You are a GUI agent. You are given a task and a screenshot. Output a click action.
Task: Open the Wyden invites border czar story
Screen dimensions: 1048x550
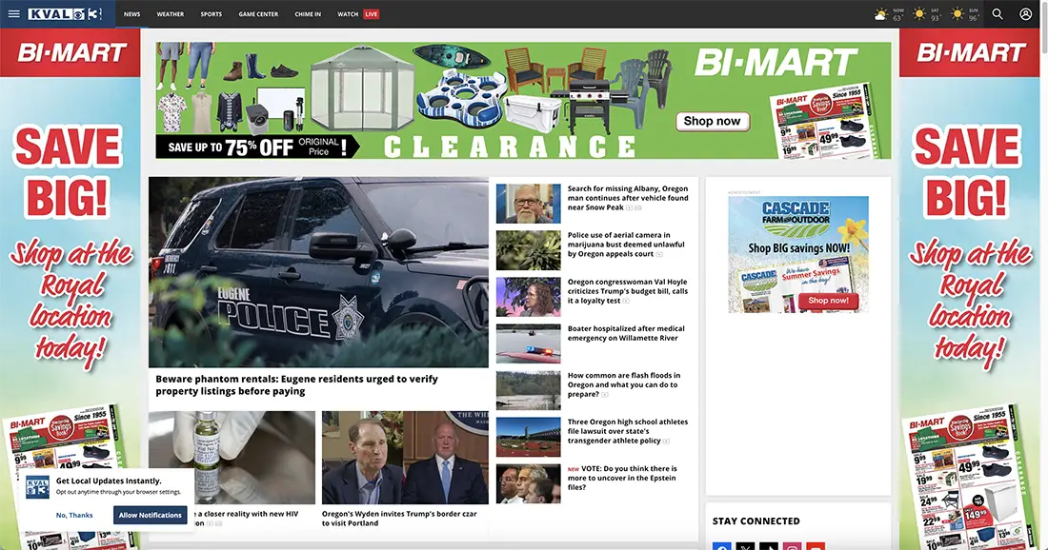[x=400, y=519]
